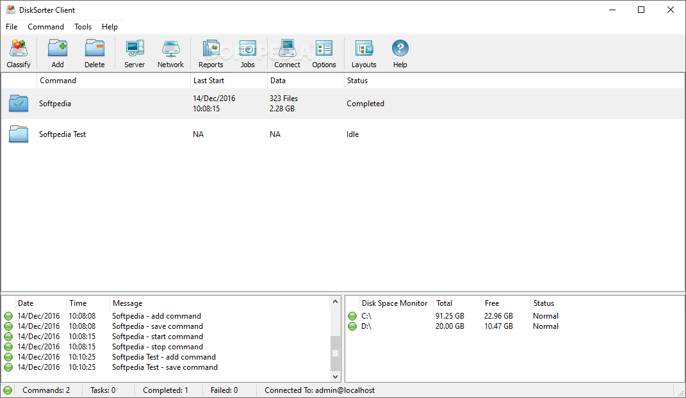686x398 pixels.
Task: Select the Softpedia Test command row
Action: click(x=343, y=134)
